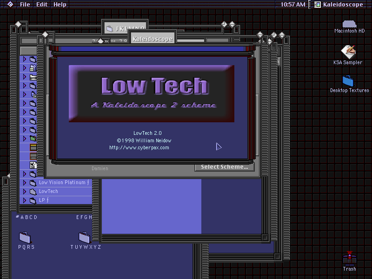Open the Help menu

[60, 4]
